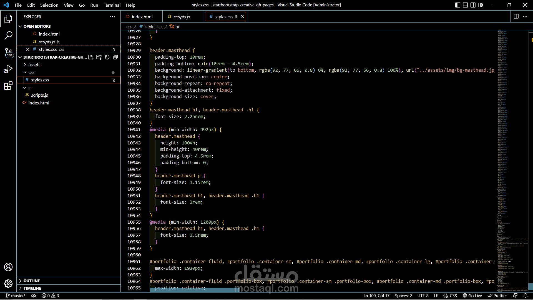Screen dimensions: 533x300
Task: Expand the Timeline section
Action: tap(69, 288)
